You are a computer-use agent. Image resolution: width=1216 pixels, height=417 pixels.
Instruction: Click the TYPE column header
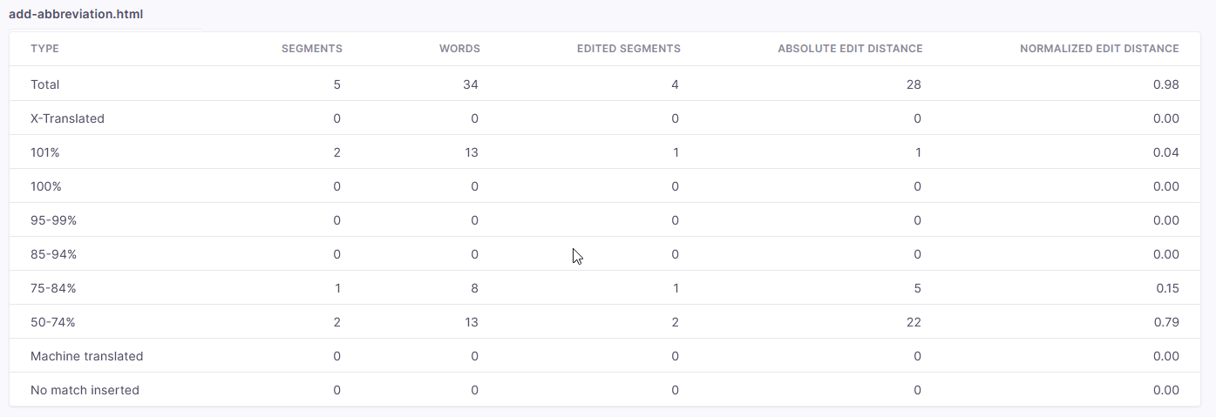tap(44, 49)
